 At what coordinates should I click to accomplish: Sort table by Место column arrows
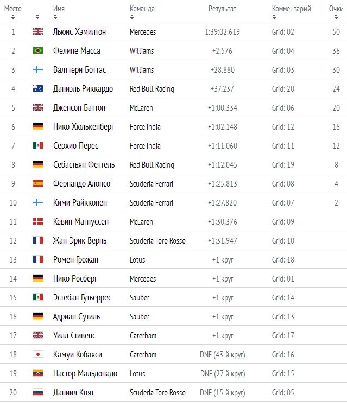(x=13, y=17)
